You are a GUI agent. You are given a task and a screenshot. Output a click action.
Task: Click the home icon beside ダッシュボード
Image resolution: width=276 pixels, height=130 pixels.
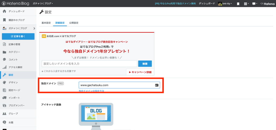click(x=5, y=11)
